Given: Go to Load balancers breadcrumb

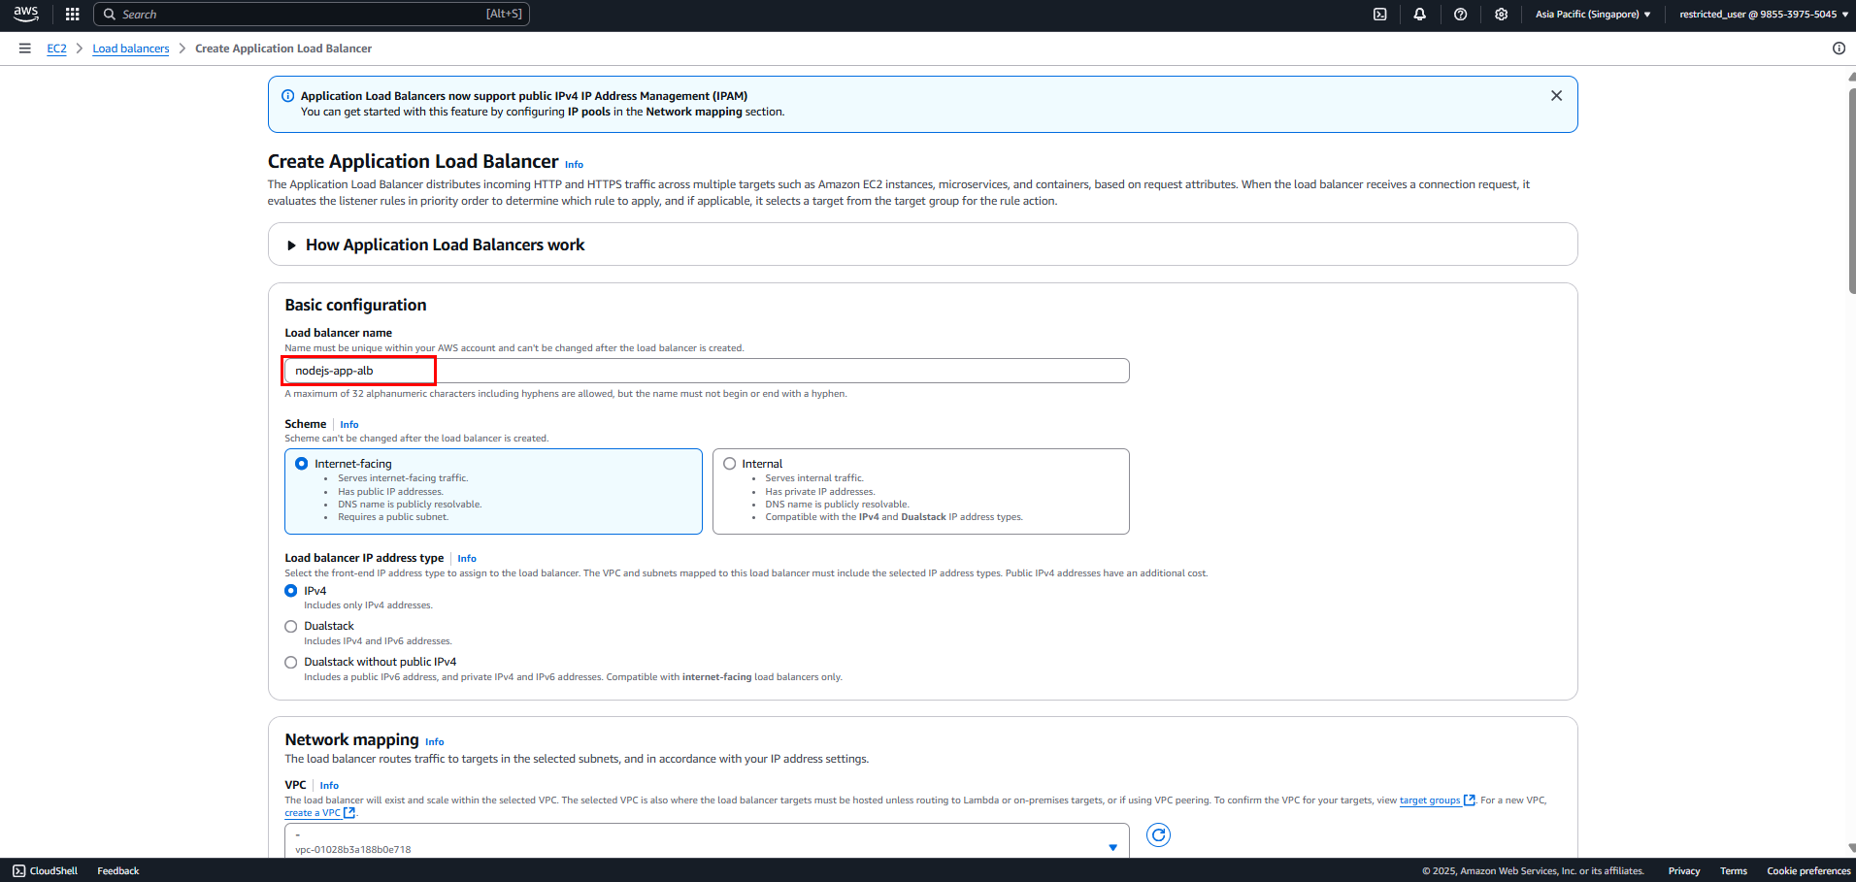Looking at the screenshot, I should tap(131, 49).
